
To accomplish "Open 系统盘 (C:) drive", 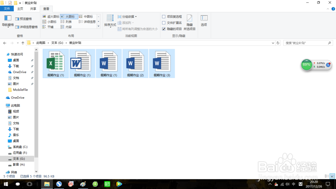I will click(20, 147).
